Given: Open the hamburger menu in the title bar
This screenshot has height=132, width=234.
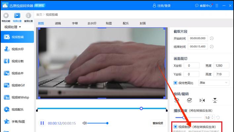Looking at the screenshot, I should [x=217, y=6].
